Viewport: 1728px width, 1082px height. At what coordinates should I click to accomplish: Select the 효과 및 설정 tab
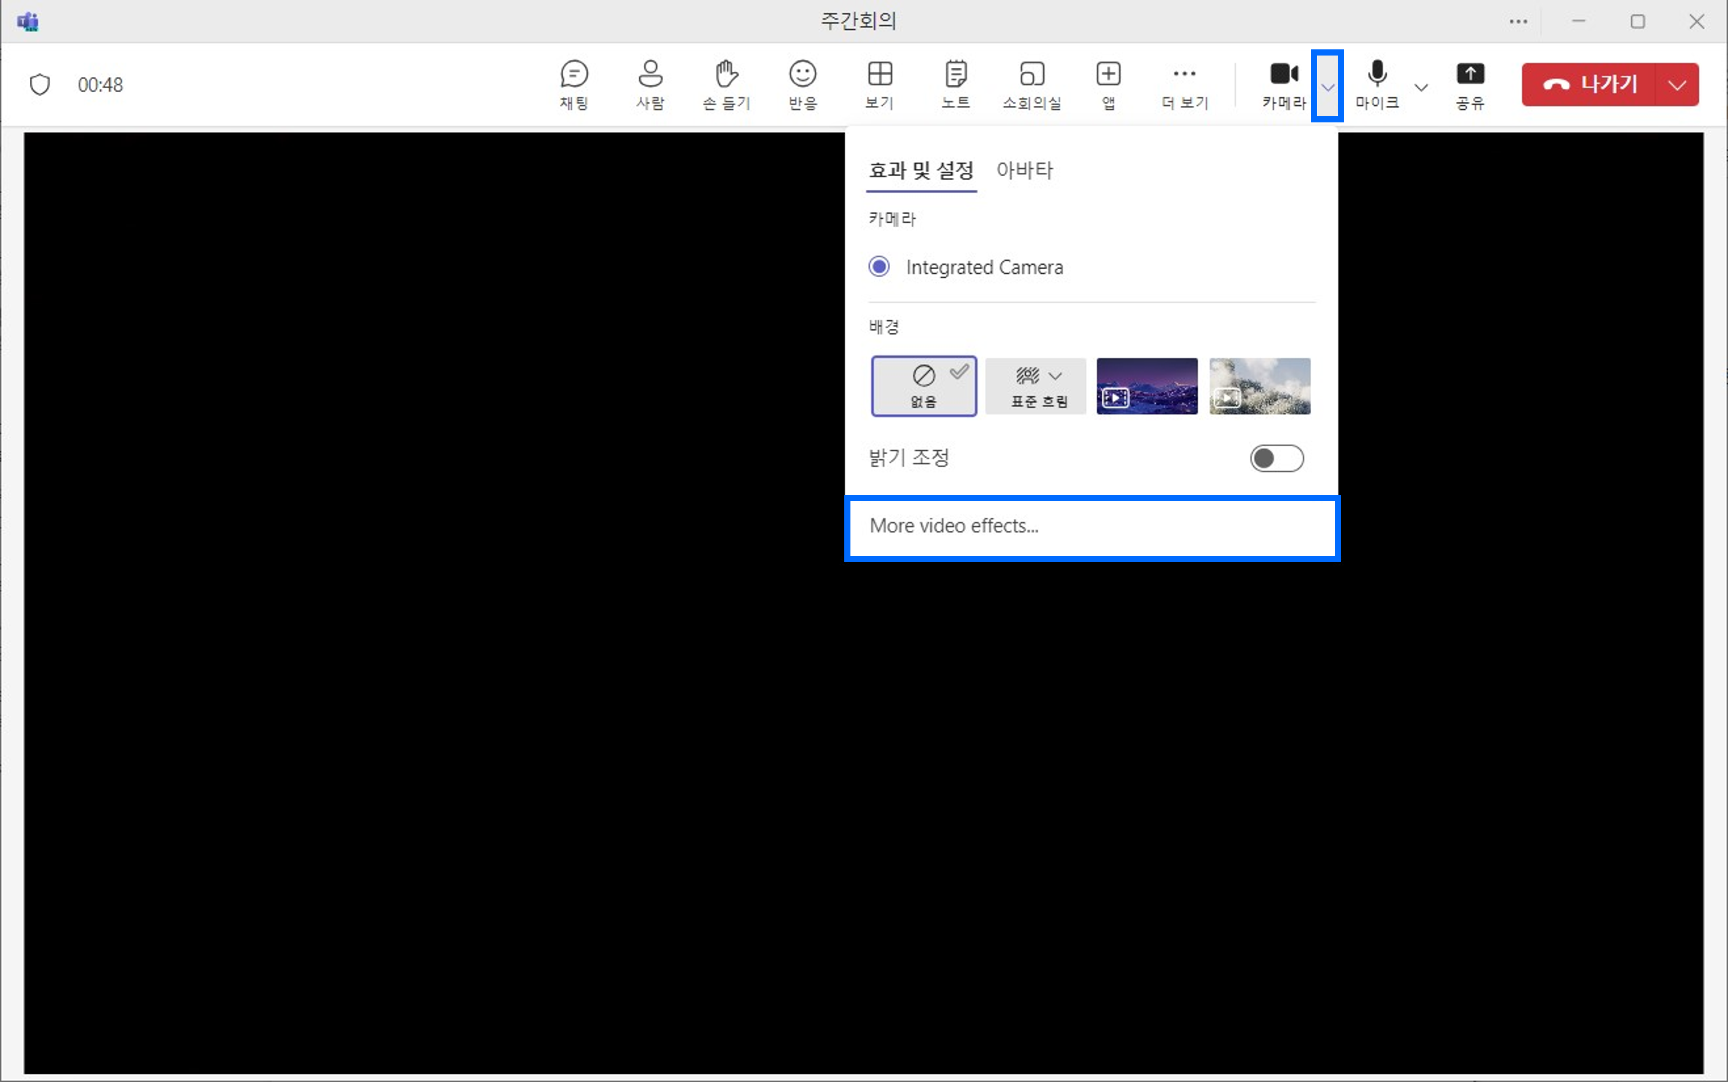[921, 170]
